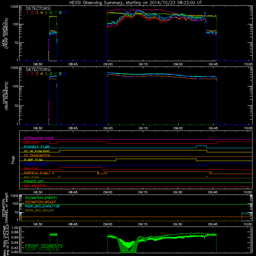Click magenta detector 2 in rear segments legend

pos(32,74)
